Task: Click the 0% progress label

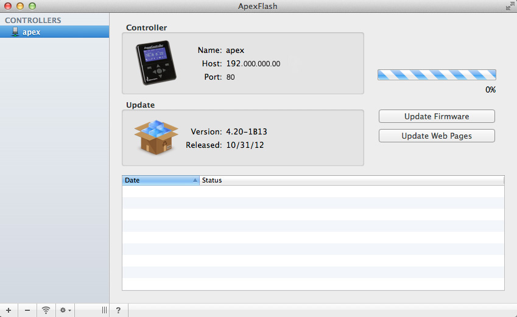Action: click(491, 89)
